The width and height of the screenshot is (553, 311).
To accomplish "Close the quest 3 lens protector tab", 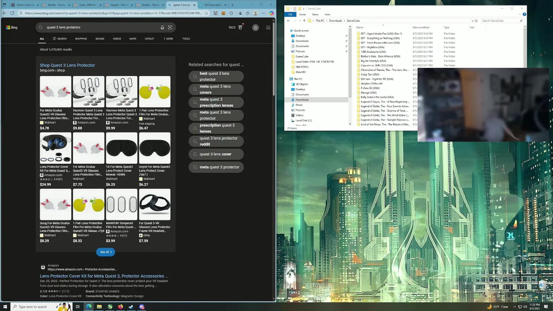I will click(194, 5).
